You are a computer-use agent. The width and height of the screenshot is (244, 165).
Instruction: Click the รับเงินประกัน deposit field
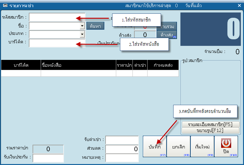[x=48, y=158]
